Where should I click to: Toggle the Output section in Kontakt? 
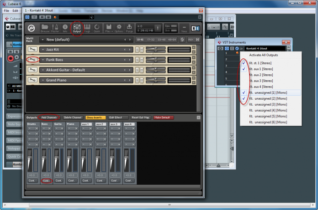77,28
